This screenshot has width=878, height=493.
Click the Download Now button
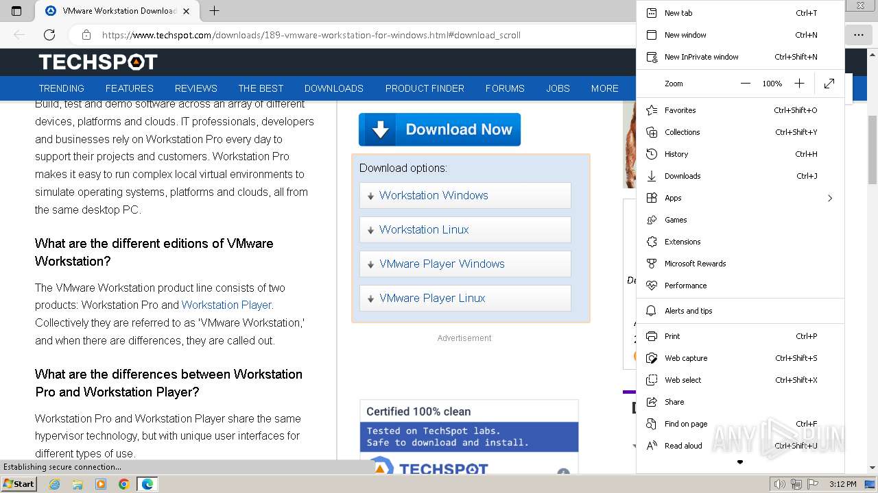pos(440,129)
